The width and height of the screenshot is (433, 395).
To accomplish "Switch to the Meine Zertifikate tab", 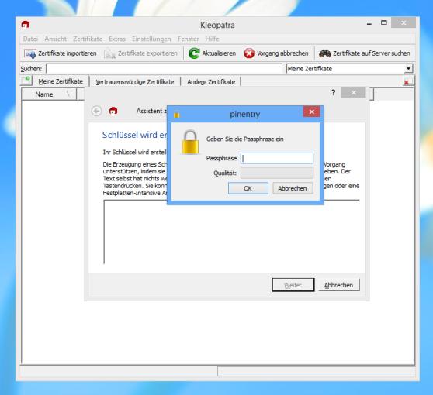I will (x=61, y=81).
